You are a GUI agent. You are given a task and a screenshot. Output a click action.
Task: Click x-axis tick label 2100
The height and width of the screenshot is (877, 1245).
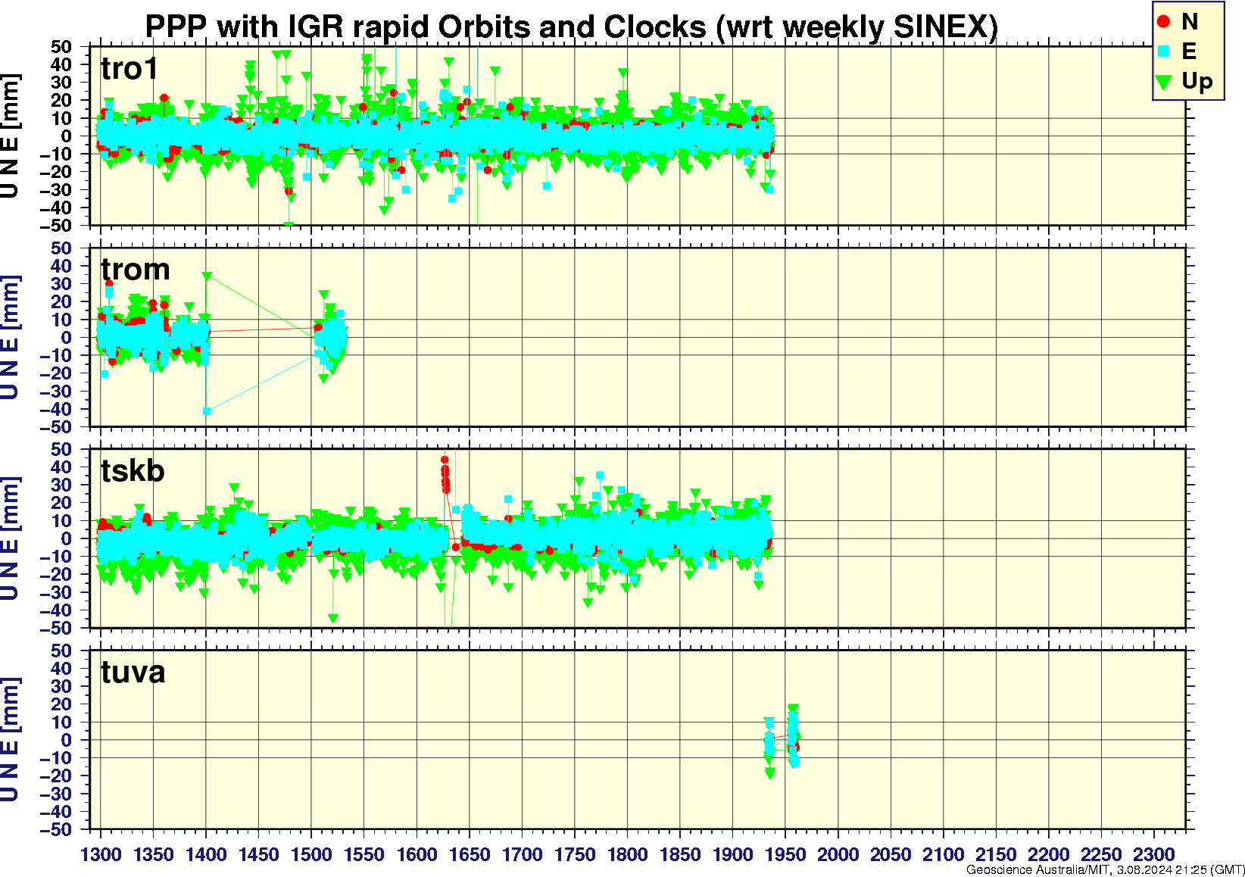pyautogui.click(x=943, y=854)
